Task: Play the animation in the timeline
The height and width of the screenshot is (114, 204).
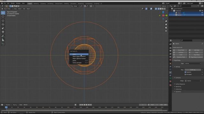Action: click(x=86, y=105)
